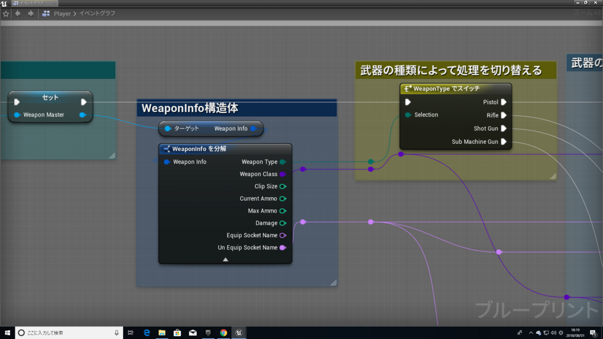Click the Weapon Master pin on the セット node
This screenshot has width=603, height=339.
[x=15, y=115]
